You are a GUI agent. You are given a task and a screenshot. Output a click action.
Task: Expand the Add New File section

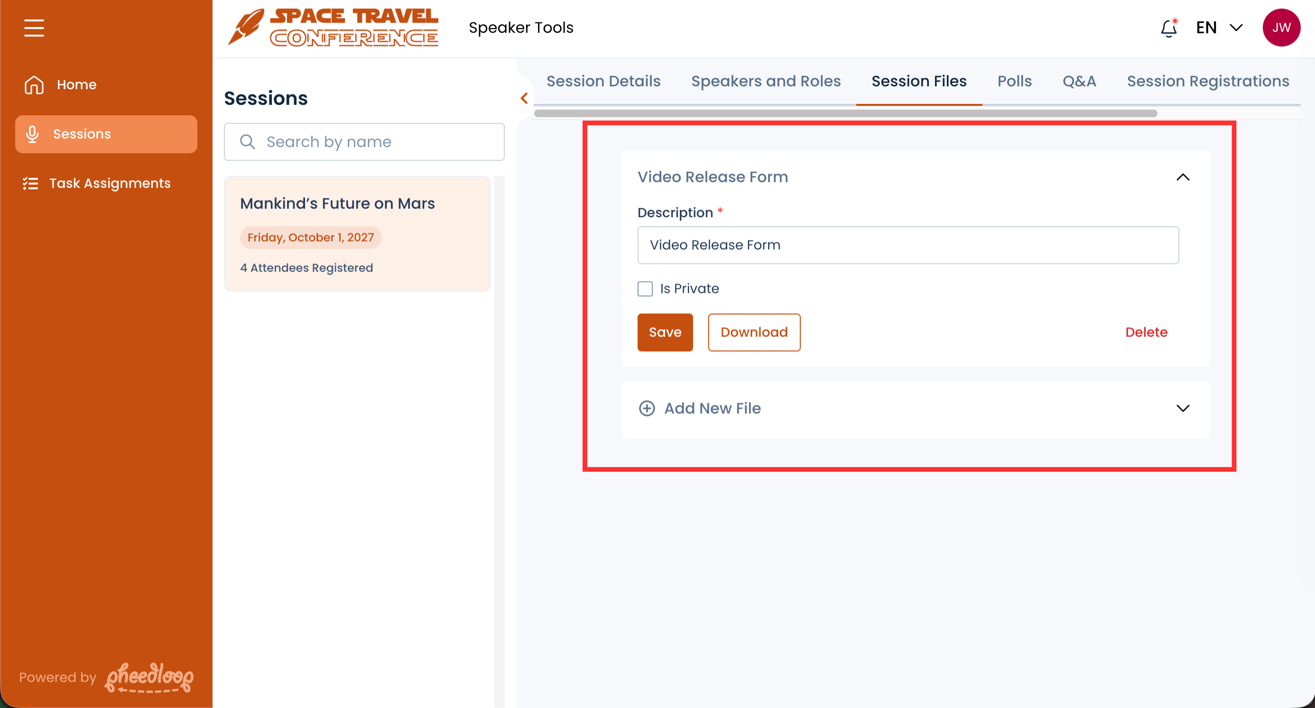tap(1182, 409)
